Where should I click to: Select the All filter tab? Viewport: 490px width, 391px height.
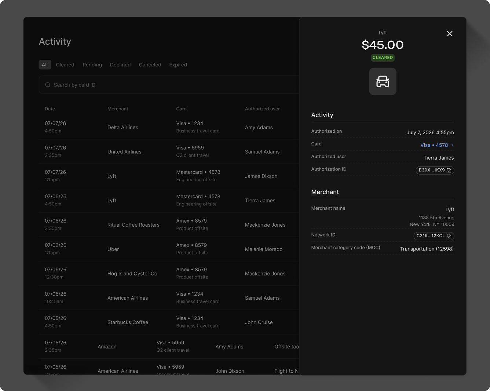pyautogui.click(x=45, y=65)
